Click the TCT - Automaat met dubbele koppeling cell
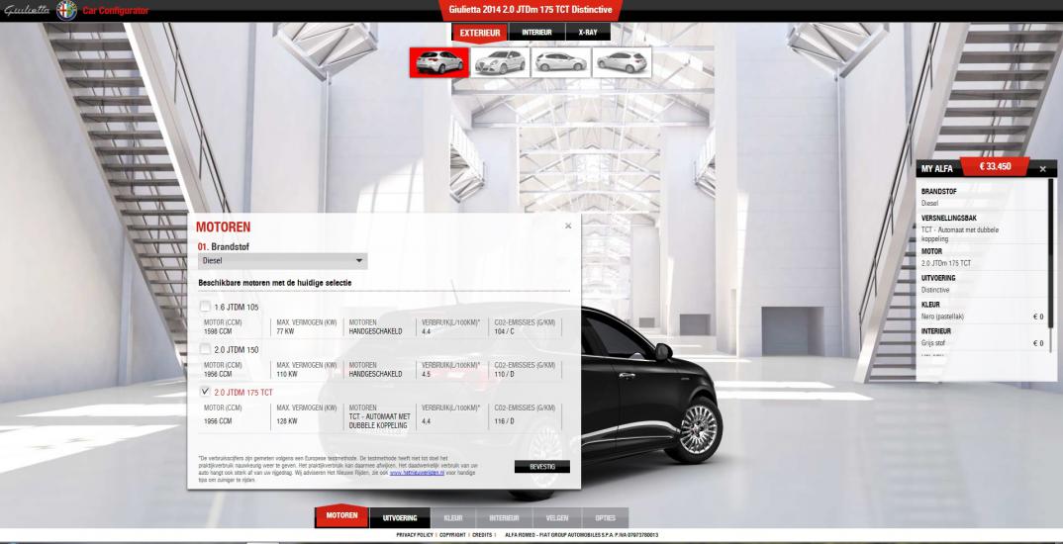The image size is (1063, 544). 380,420
